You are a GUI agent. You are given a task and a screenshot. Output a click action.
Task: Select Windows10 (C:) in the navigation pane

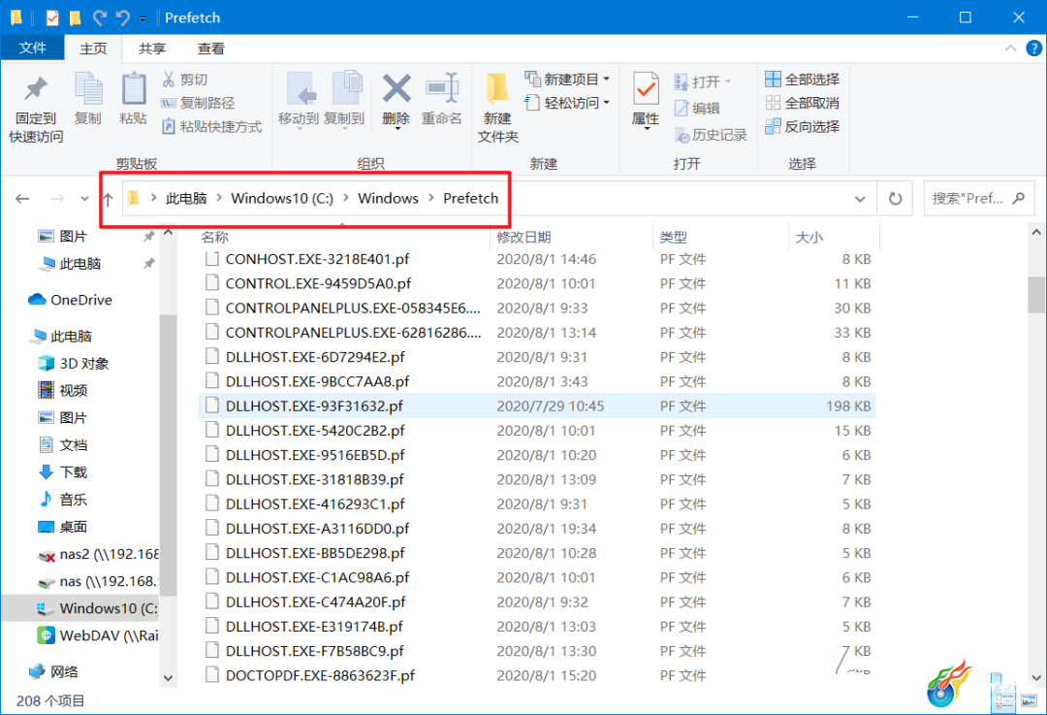pyautogui.click(x=98, y=608)
